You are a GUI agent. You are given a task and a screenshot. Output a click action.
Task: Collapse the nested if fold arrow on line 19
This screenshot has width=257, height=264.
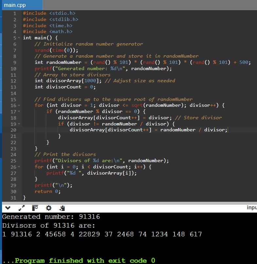pos(19,124)
